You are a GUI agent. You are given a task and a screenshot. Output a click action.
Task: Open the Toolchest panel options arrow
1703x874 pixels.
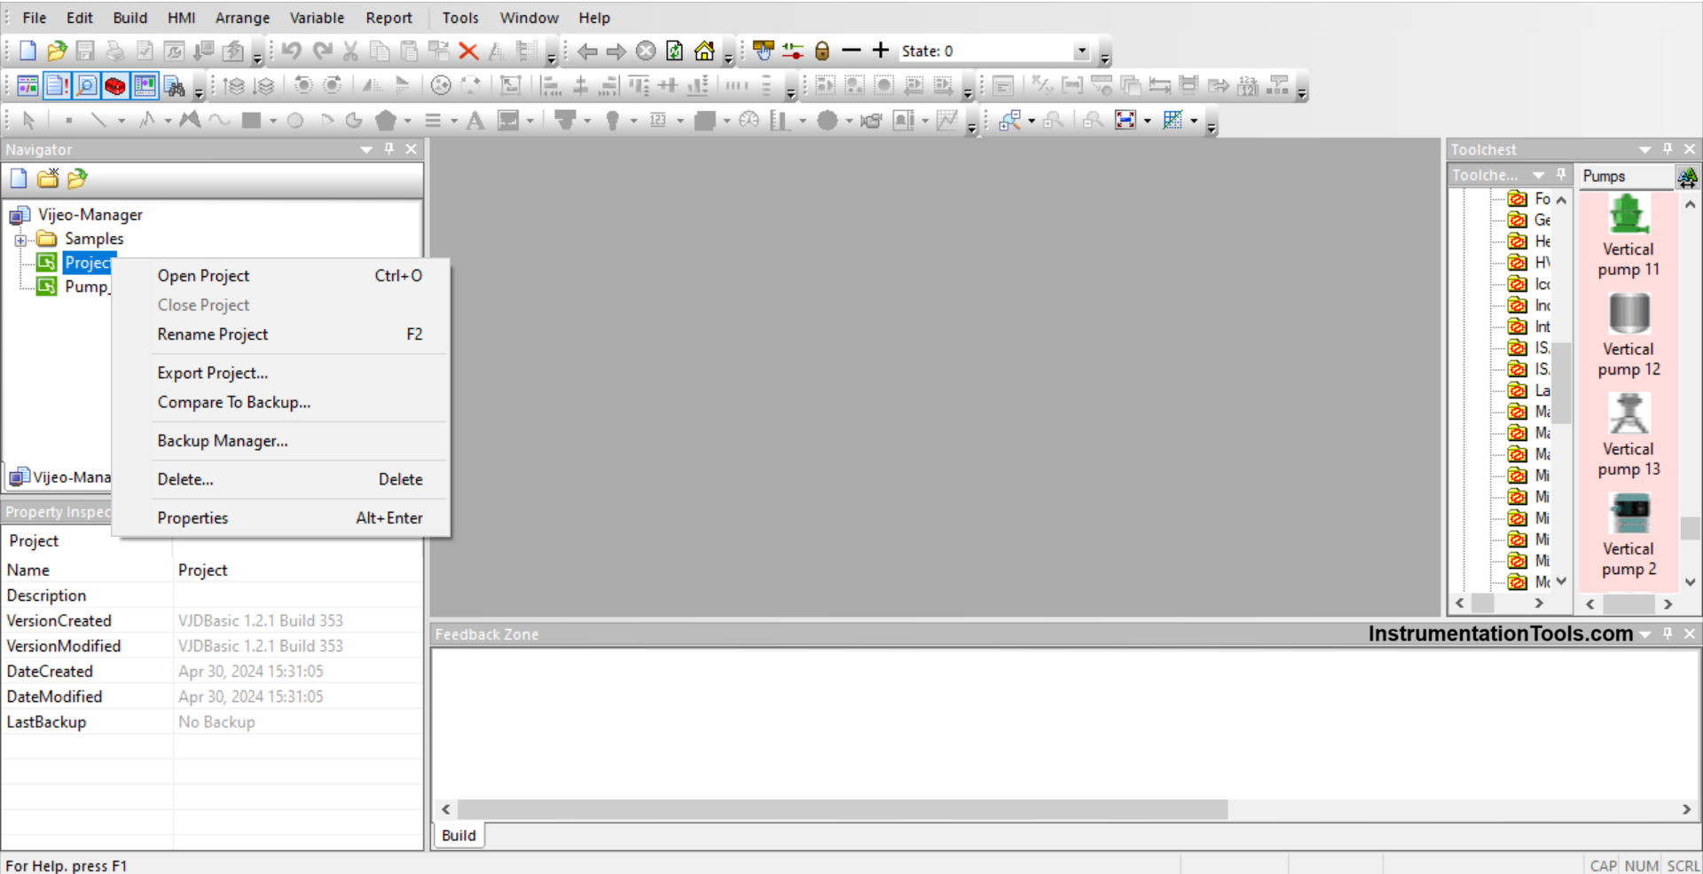pyautogui.click(x=1645, y=150)
